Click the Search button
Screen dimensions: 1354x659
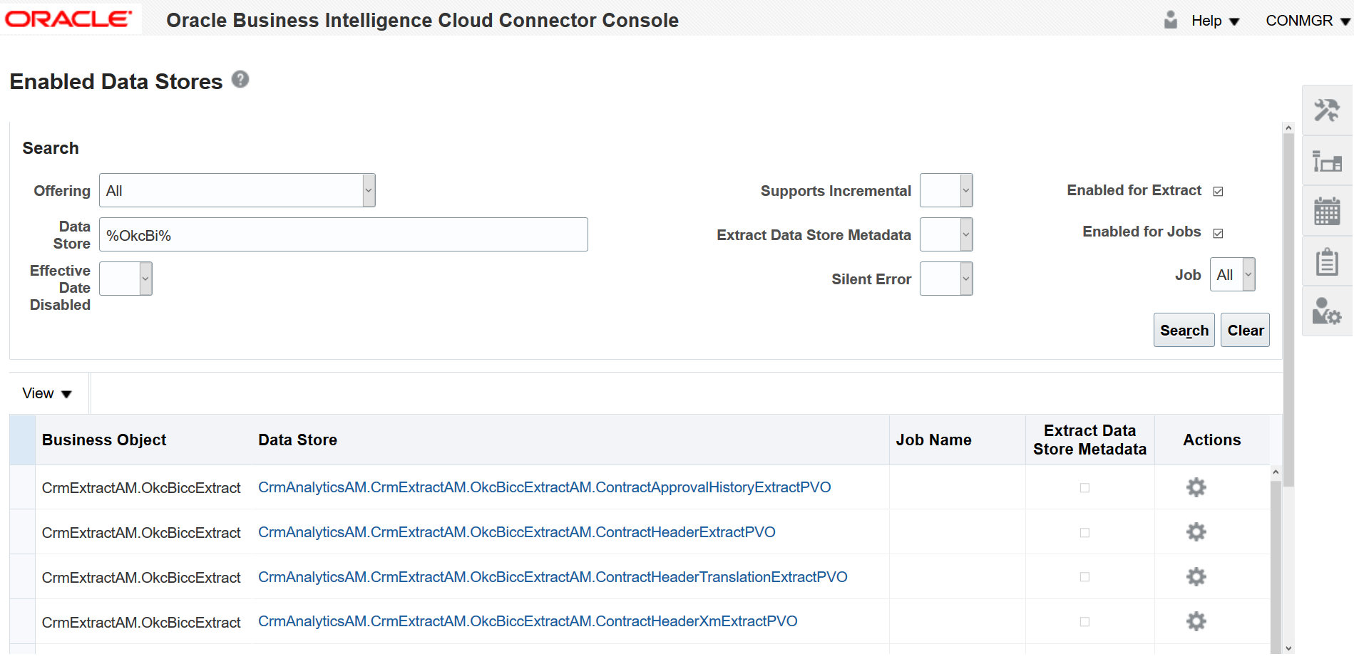point(1184,330)
